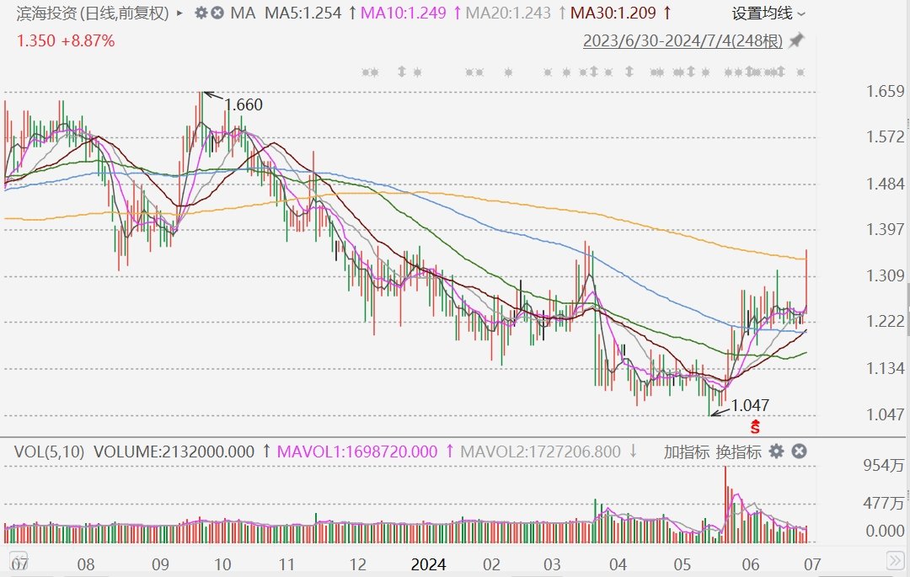The image size is (910, 577).
Task: Click the 2024 label on time axis
Action: [x=428, y=564]
